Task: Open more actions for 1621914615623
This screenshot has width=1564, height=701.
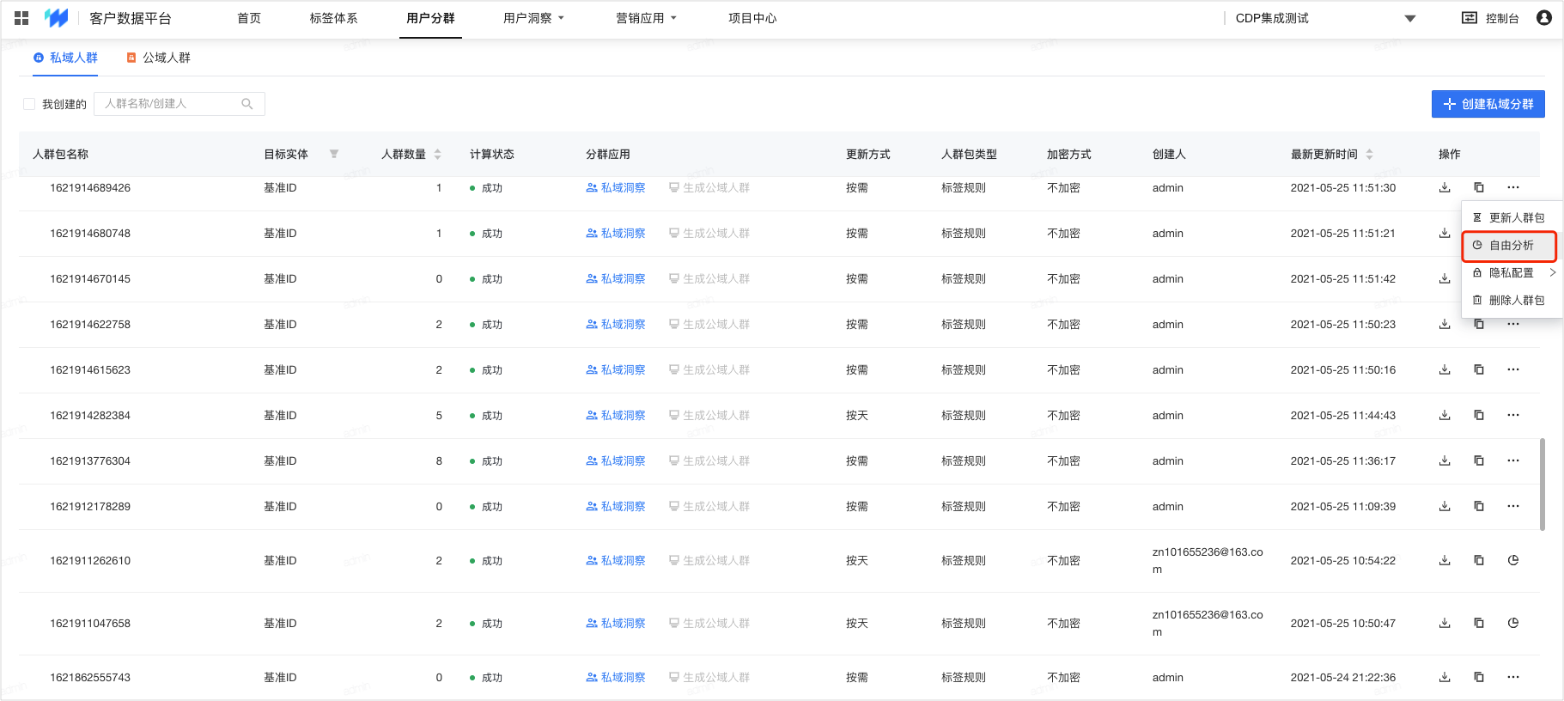Action: 1513,369
